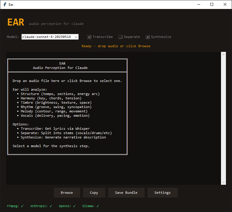Click the orange EAR heading
The height and width of the screenshot is (212, 232).
tap(16, 22)
